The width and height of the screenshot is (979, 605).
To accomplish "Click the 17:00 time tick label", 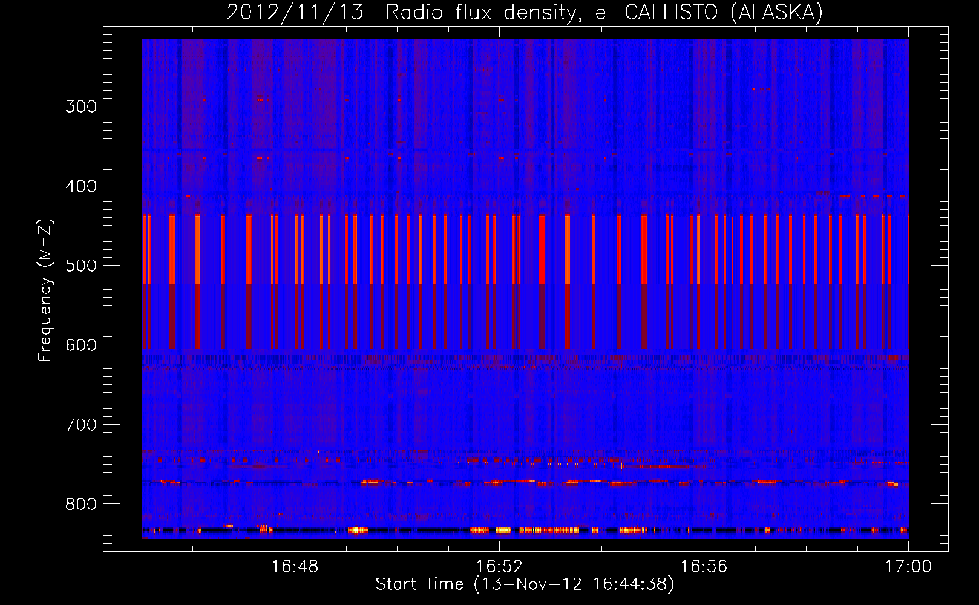I will [908, 567].
